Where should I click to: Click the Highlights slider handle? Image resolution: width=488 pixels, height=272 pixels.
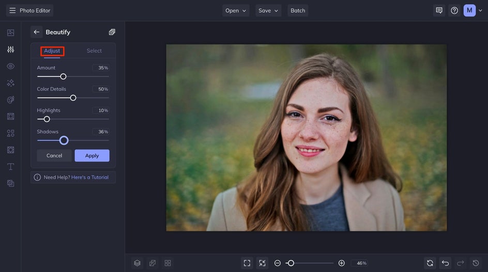click(47, 119)
